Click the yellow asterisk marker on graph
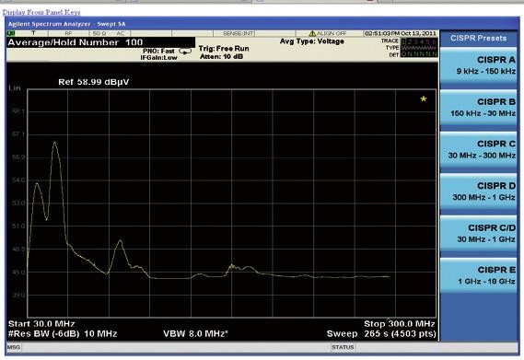Screen dimensions: 524x360 coord(424,99)
